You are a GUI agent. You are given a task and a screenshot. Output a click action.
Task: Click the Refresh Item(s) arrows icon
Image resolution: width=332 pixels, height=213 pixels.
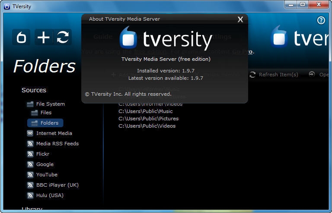(x=252, y=75)
